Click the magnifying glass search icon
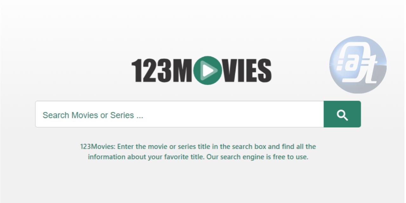Screen dimensions: 406x203 342,115
